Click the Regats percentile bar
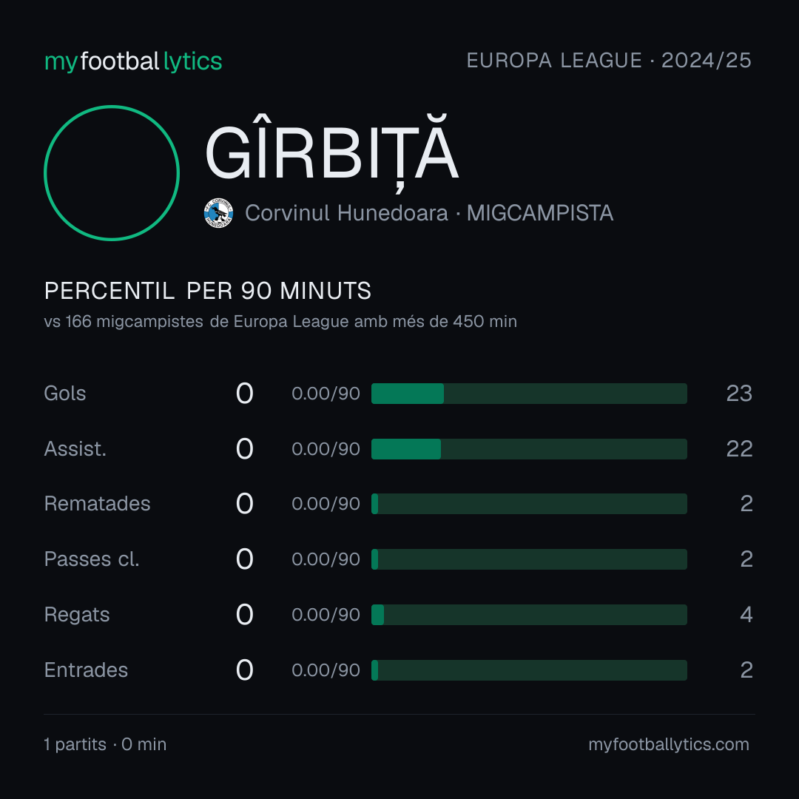This screenshot has height=799, width=799. [529, 615]
